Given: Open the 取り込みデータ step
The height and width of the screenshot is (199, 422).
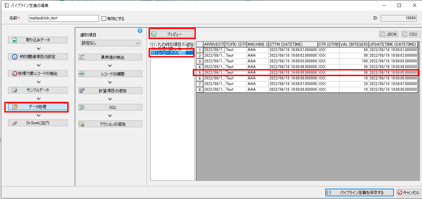Looking at the screenshot, I should tap(38, 40).
